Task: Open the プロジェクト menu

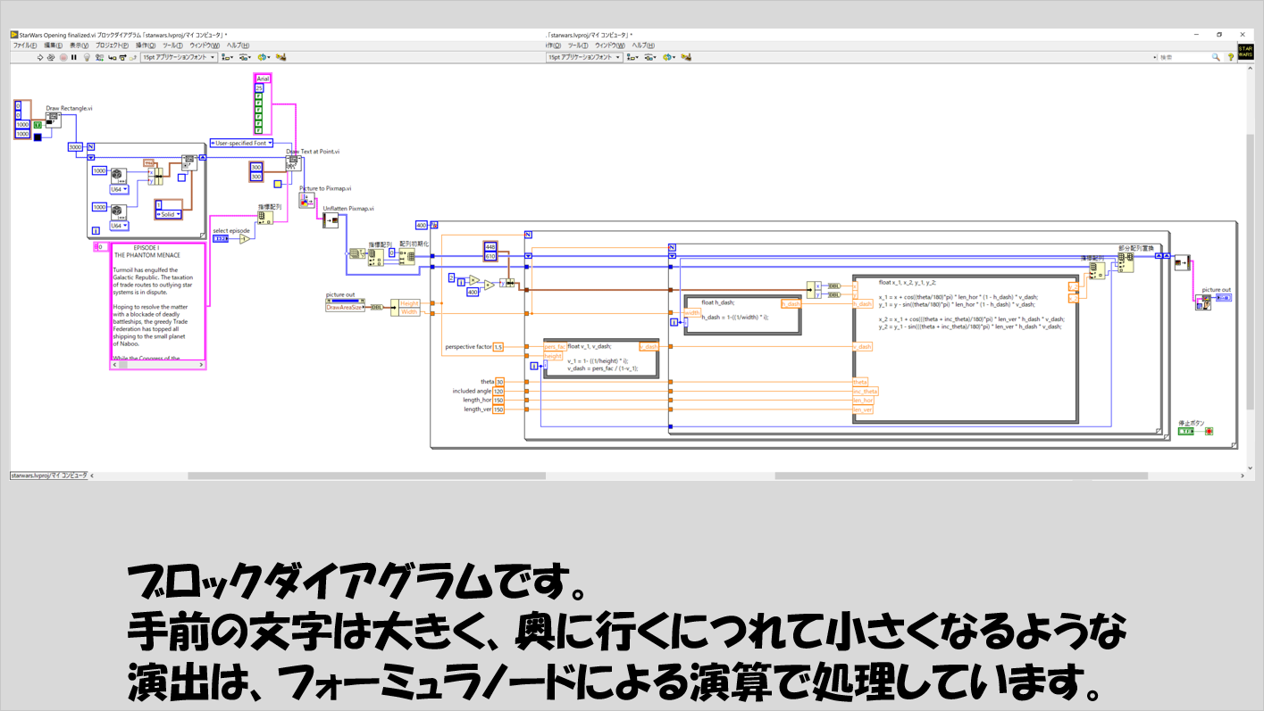Action: tap(112, 45)
